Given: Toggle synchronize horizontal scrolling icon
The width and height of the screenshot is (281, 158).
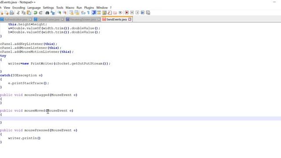Looking at the screenshot, I should 76,13.
